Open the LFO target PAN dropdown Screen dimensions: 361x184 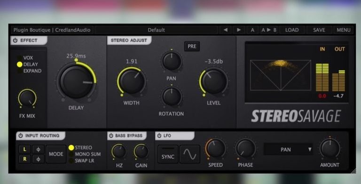(289, 150)
